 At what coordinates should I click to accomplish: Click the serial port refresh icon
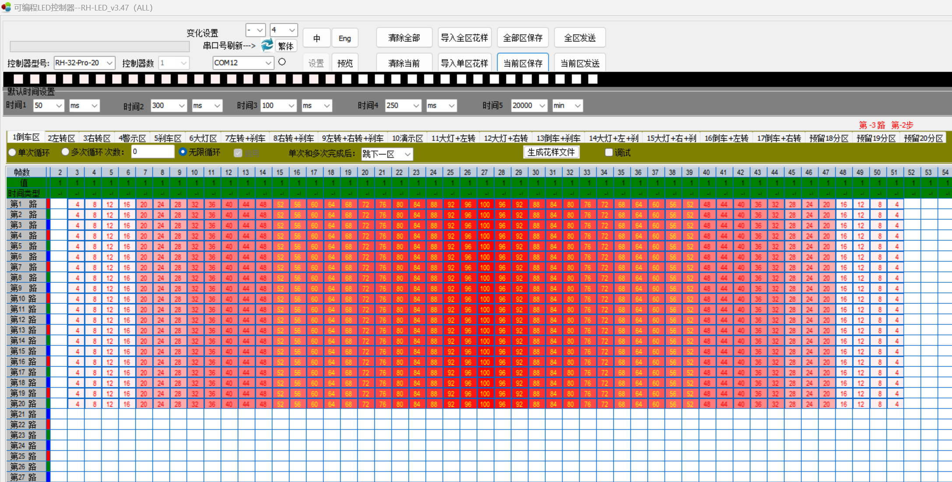click(x=267, y=45)
